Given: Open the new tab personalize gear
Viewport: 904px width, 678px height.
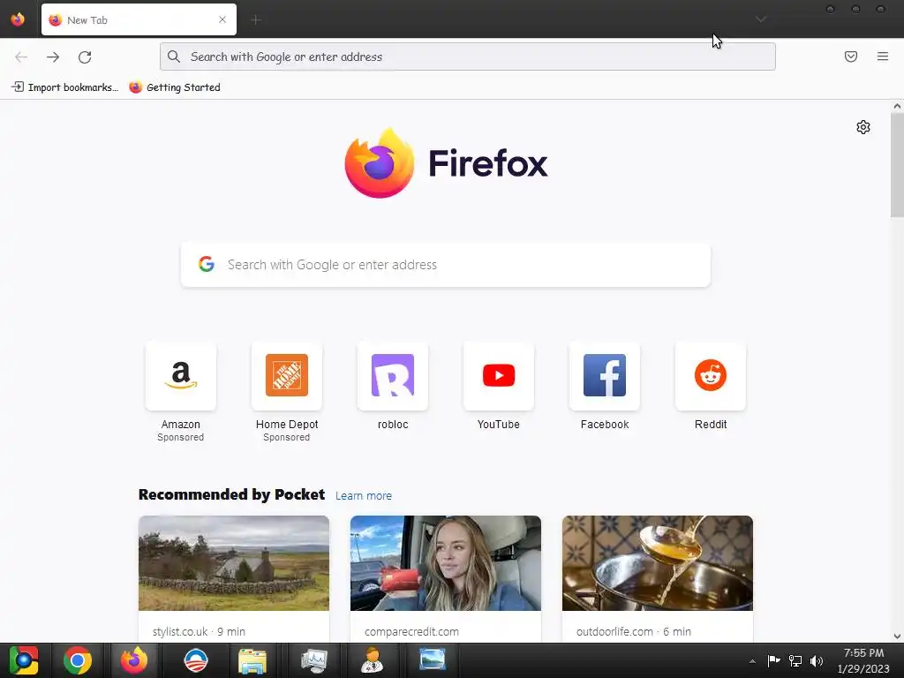Looking at the screenshot, I should [863, 127].
